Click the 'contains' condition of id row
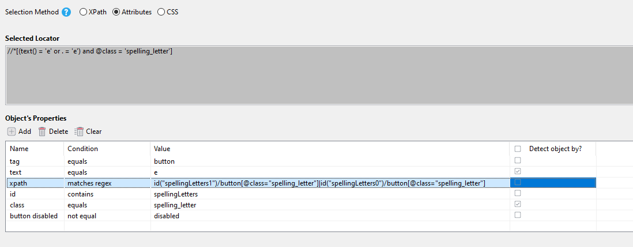Screen dimensions: 633x247 [81, 194]
